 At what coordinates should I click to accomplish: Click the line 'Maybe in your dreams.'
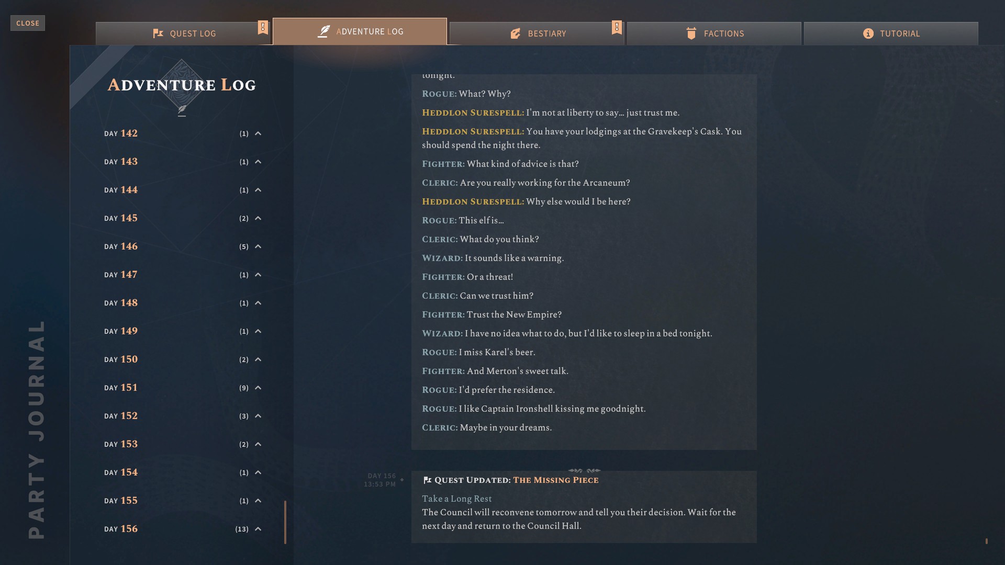click(506, 427)
